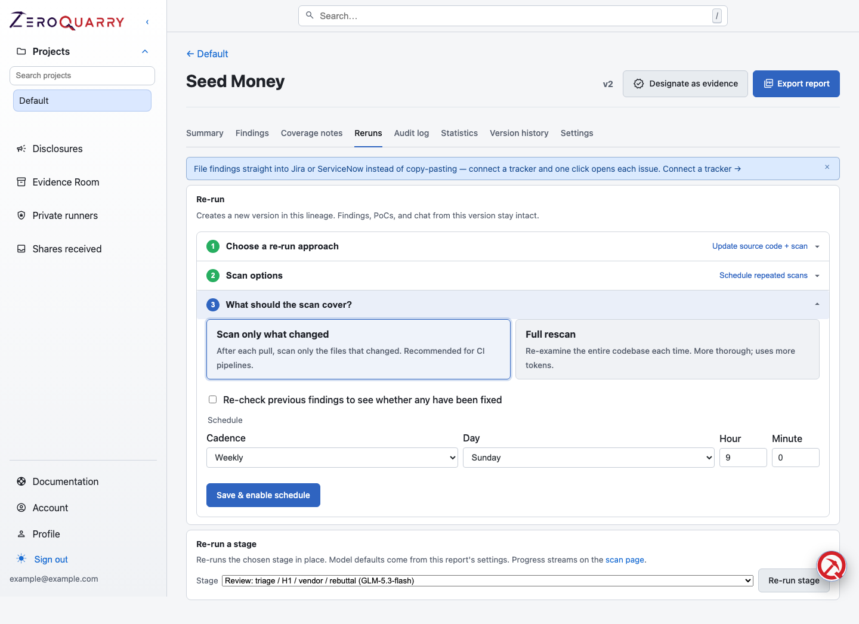
Task: Click the v2 version label
Action: 608,84
